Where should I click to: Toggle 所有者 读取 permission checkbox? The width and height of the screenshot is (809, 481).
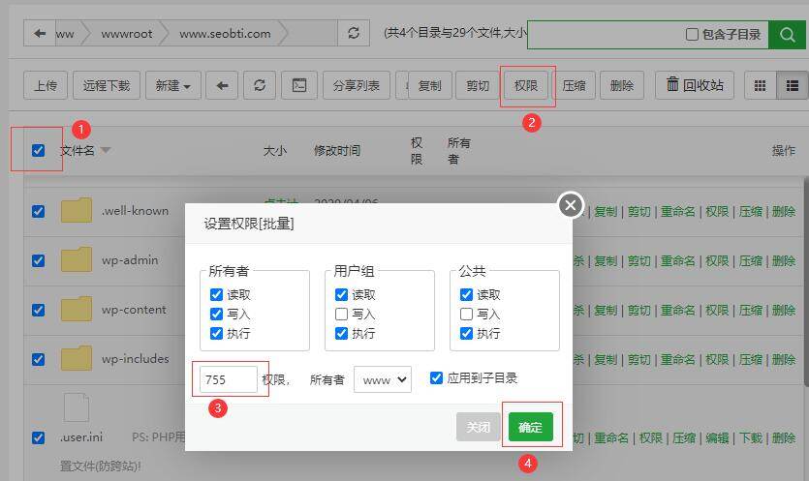(217, 294)
